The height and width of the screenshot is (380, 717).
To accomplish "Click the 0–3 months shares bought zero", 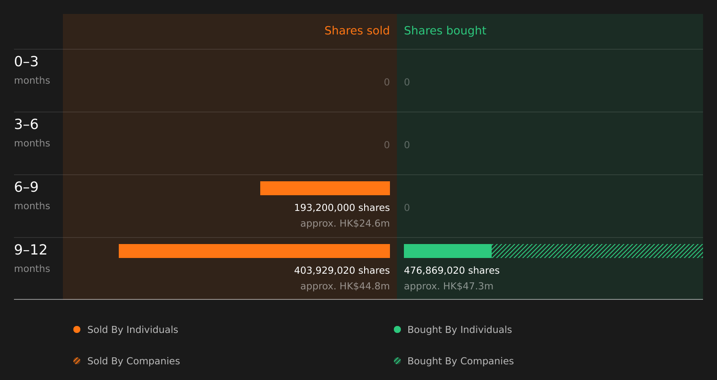I will [407, 82].
